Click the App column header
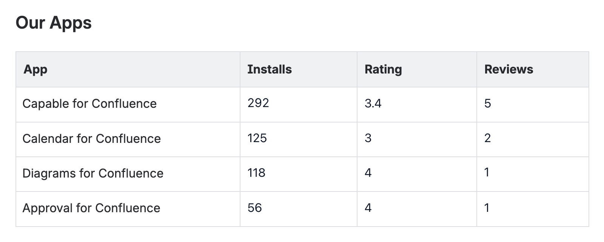This screenshot has height=242, width=604. click(x=35, y=69)
